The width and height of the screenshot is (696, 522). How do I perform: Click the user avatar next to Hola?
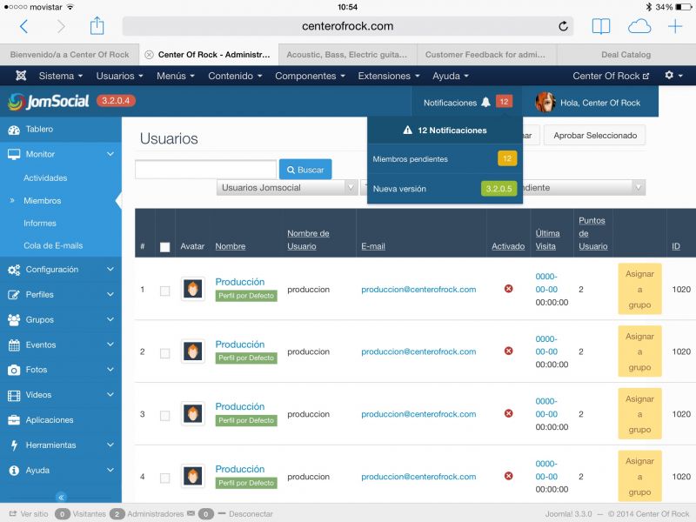[x=545, y=102]
